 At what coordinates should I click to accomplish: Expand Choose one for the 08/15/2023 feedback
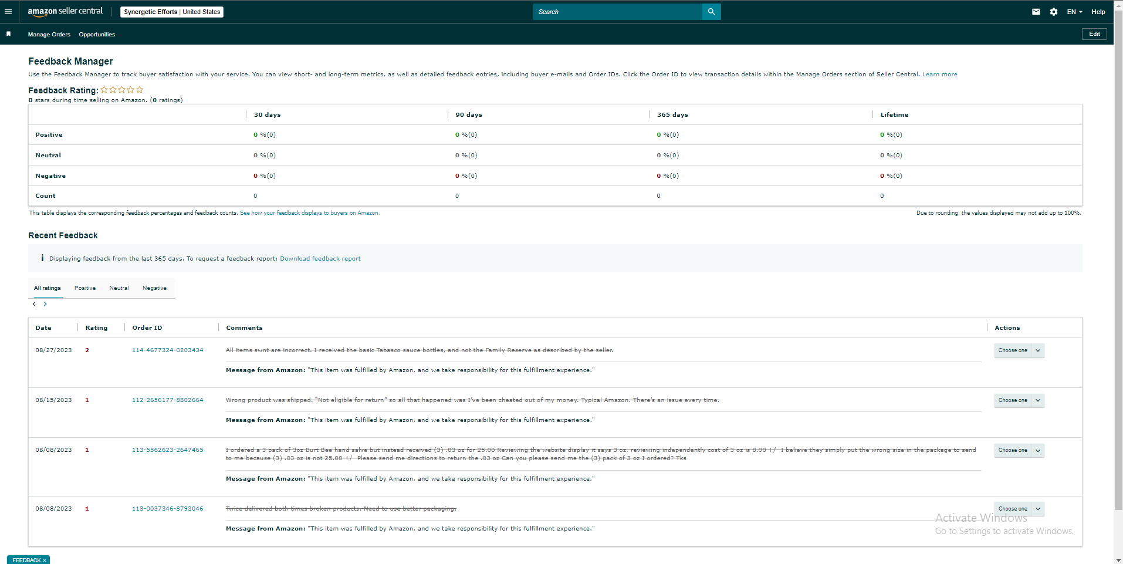tap(1019, 400)
